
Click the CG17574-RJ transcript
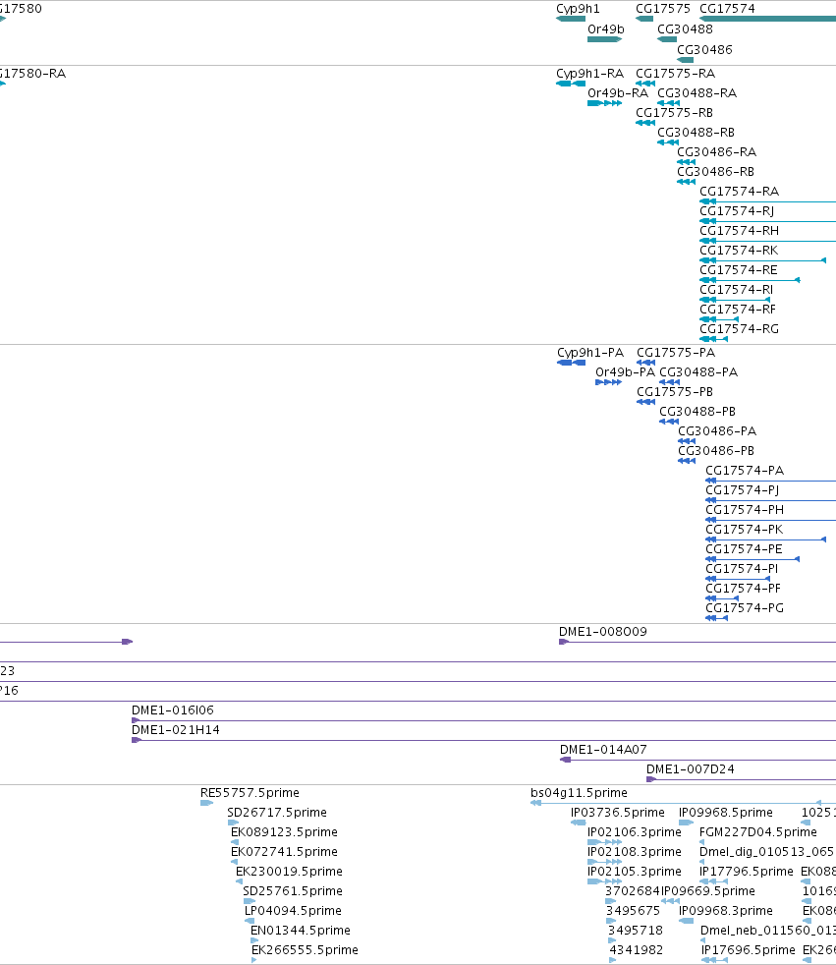coord(767,221)
